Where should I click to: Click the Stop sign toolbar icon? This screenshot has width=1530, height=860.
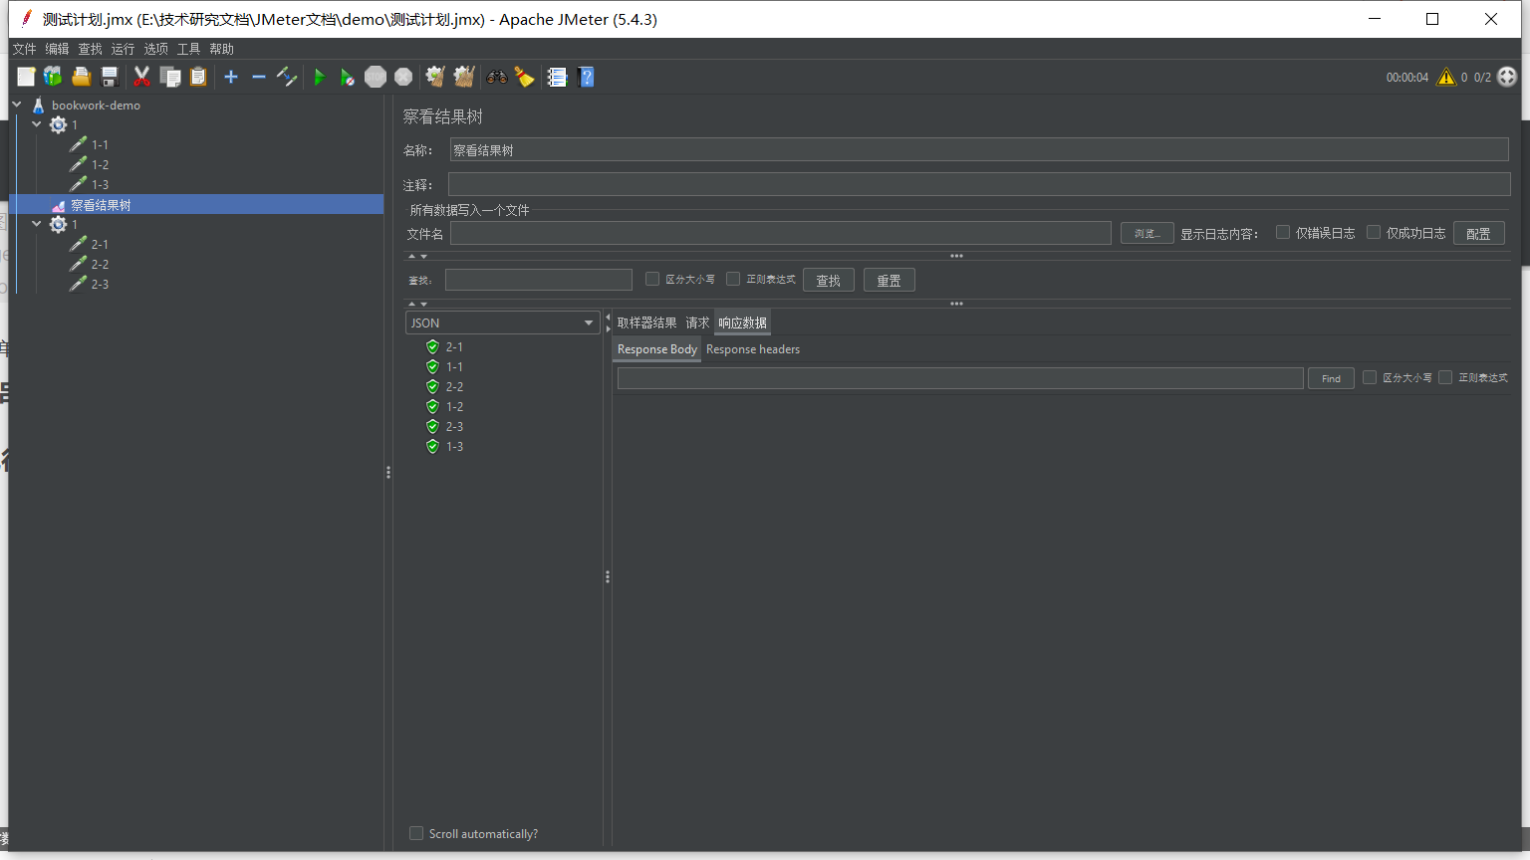(375, 77)
